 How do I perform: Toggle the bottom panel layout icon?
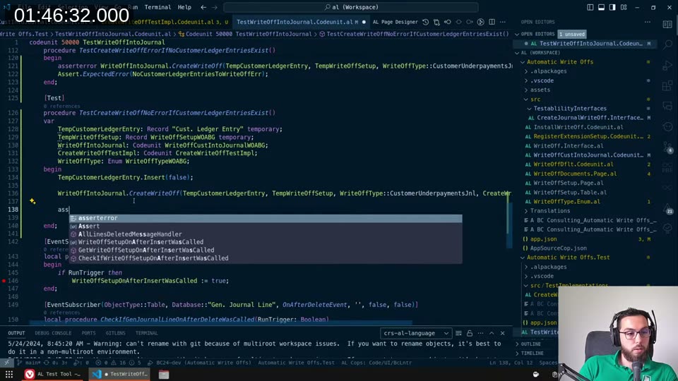pos(602,7)
